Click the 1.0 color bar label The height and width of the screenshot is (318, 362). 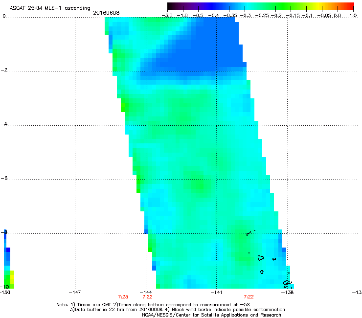coord(353,16)
